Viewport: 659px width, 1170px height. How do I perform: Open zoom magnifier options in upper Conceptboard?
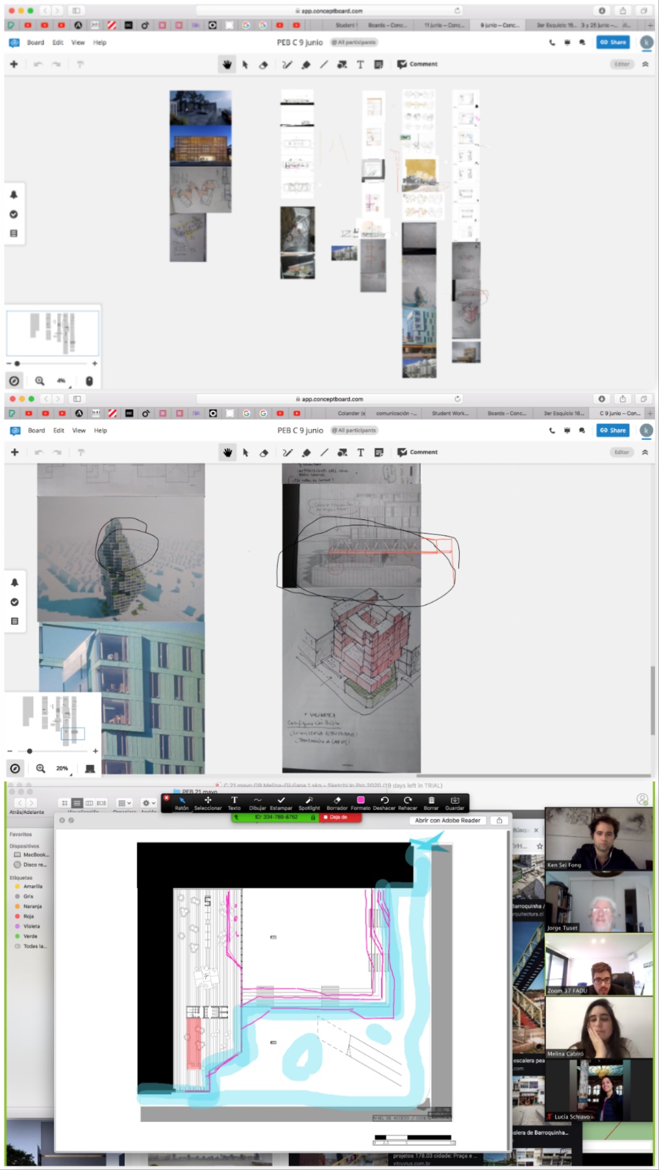coord(40,381)
